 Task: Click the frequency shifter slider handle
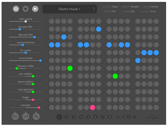pyautogui.click(x=17, y=69)
